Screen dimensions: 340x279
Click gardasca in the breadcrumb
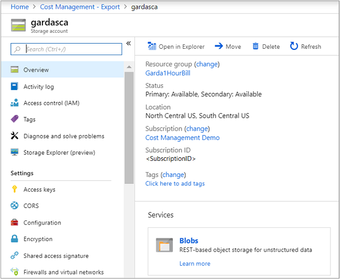click(x=144, y=7)
